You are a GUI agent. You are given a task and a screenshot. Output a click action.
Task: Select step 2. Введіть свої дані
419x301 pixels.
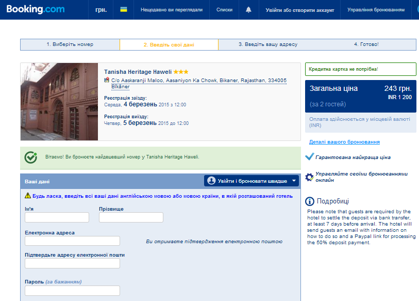coord(169,45)
